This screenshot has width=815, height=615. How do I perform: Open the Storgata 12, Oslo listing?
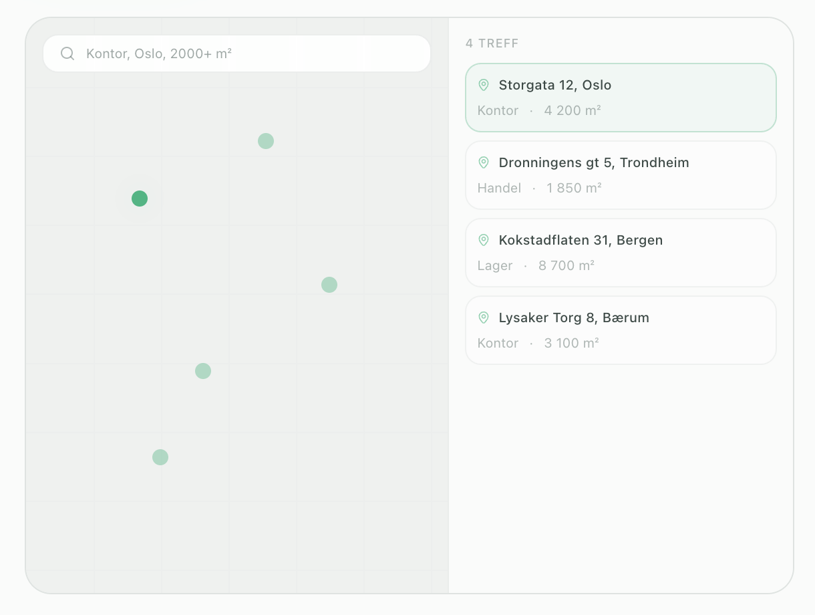[x=621, y=98]
